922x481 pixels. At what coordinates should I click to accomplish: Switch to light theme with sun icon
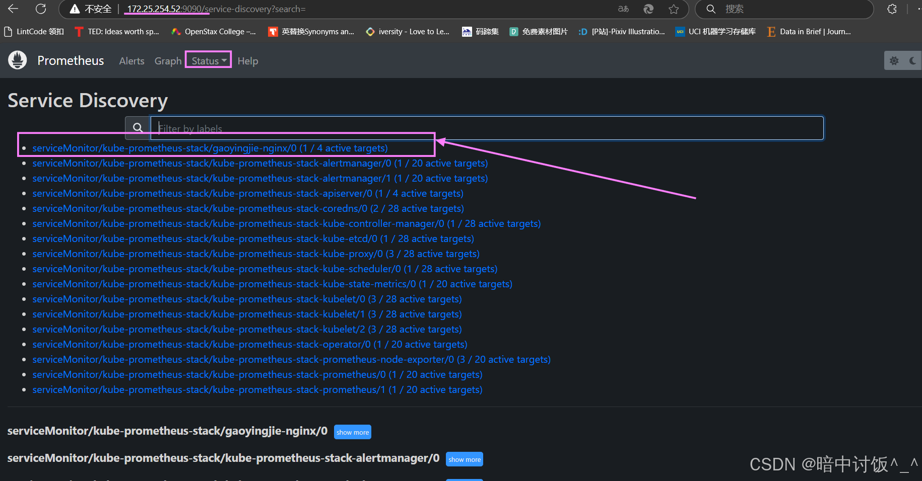894,61
